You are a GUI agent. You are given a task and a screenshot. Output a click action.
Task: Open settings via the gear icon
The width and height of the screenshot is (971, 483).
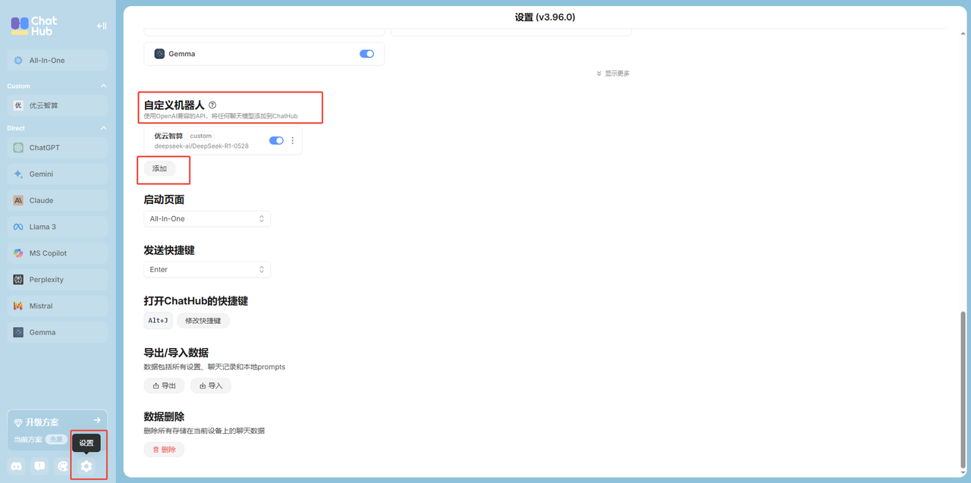pyautogui.click(x=86, y=466)
